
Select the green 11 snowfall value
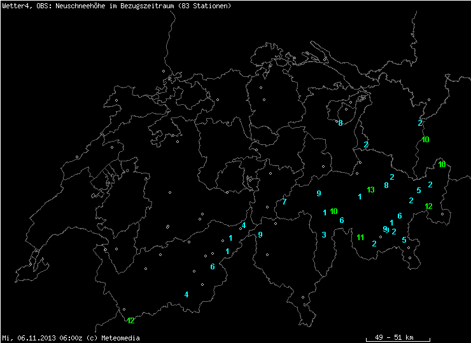pyautogui.click(x=360, y=238)
